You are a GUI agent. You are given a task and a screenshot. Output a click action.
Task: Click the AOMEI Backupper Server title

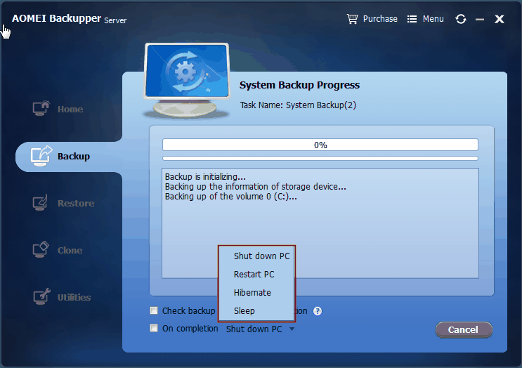click(70, 19)
